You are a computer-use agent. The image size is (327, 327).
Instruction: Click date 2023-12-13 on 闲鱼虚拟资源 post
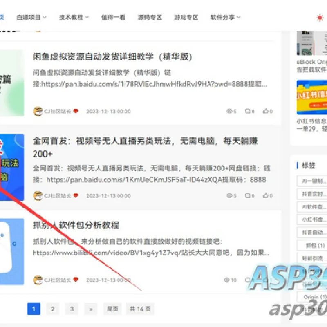point(108,111)
